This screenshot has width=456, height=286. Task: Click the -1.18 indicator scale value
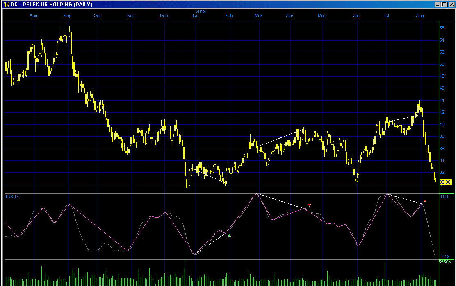coord(445,257)
